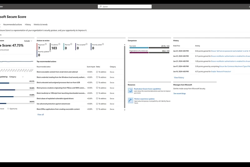Screen dimensions: 250x167
Task: Open Partner experience updates link
Action: pyautogui.click(x=144, y=99)
